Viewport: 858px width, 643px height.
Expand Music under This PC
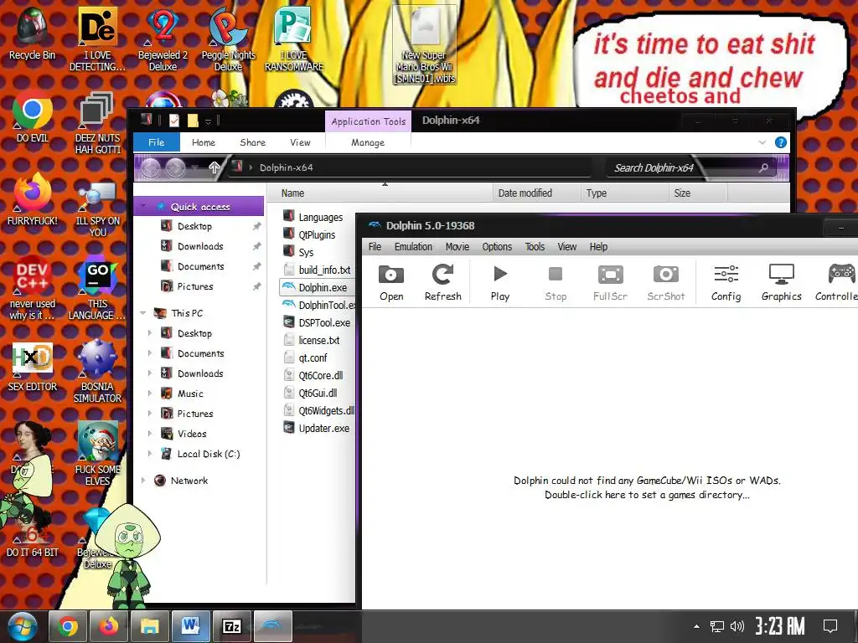149,394
